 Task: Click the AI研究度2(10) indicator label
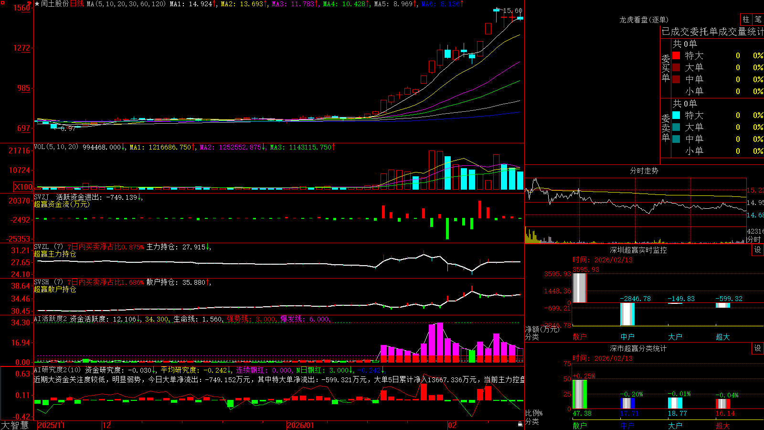click(57, 370)
